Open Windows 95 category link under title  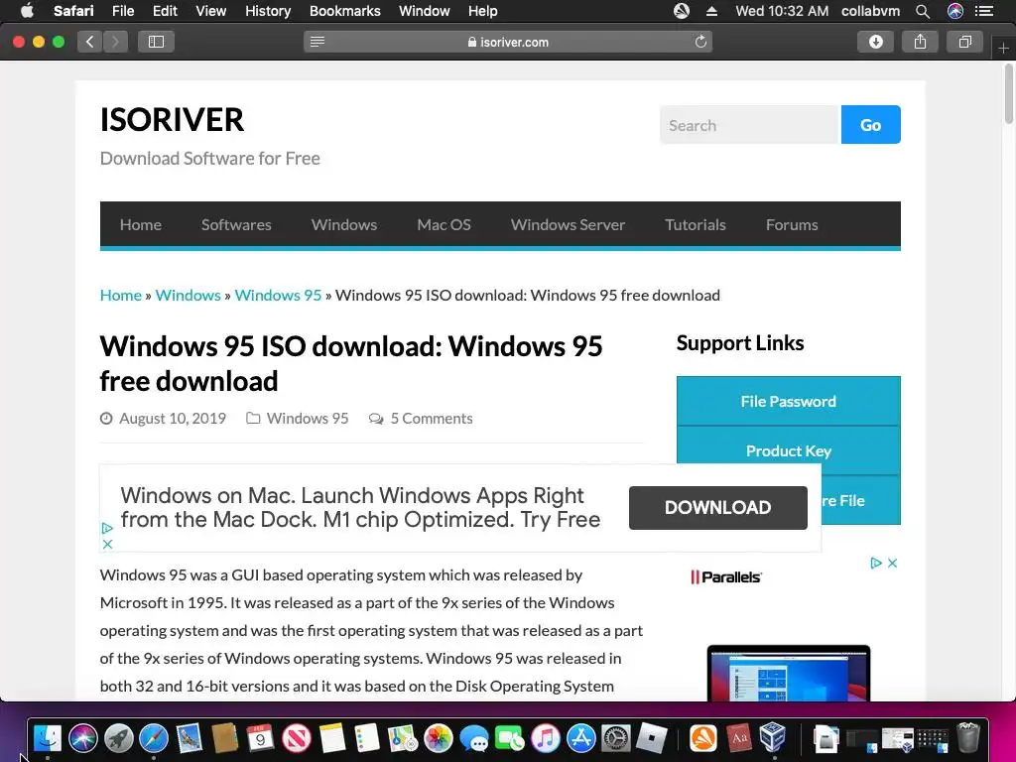tap(308, 419)
